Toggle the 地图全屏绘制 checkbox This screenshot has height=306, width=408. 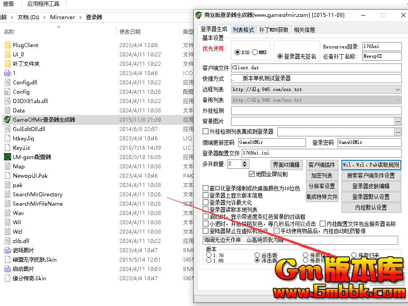252,174
